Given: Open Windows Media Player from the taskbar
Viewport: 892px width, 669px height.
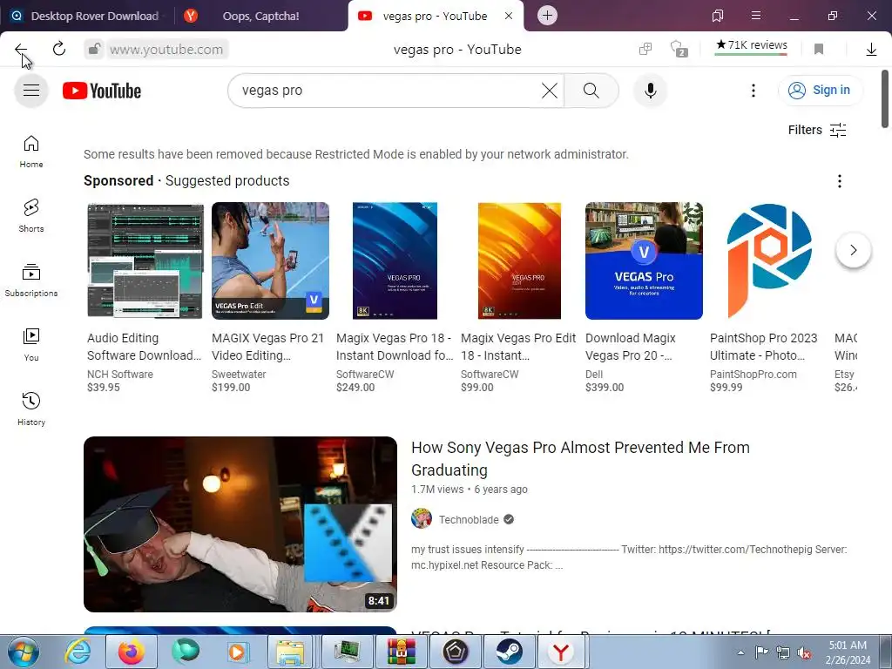Looking at the screenshot, I should (237, 652).
